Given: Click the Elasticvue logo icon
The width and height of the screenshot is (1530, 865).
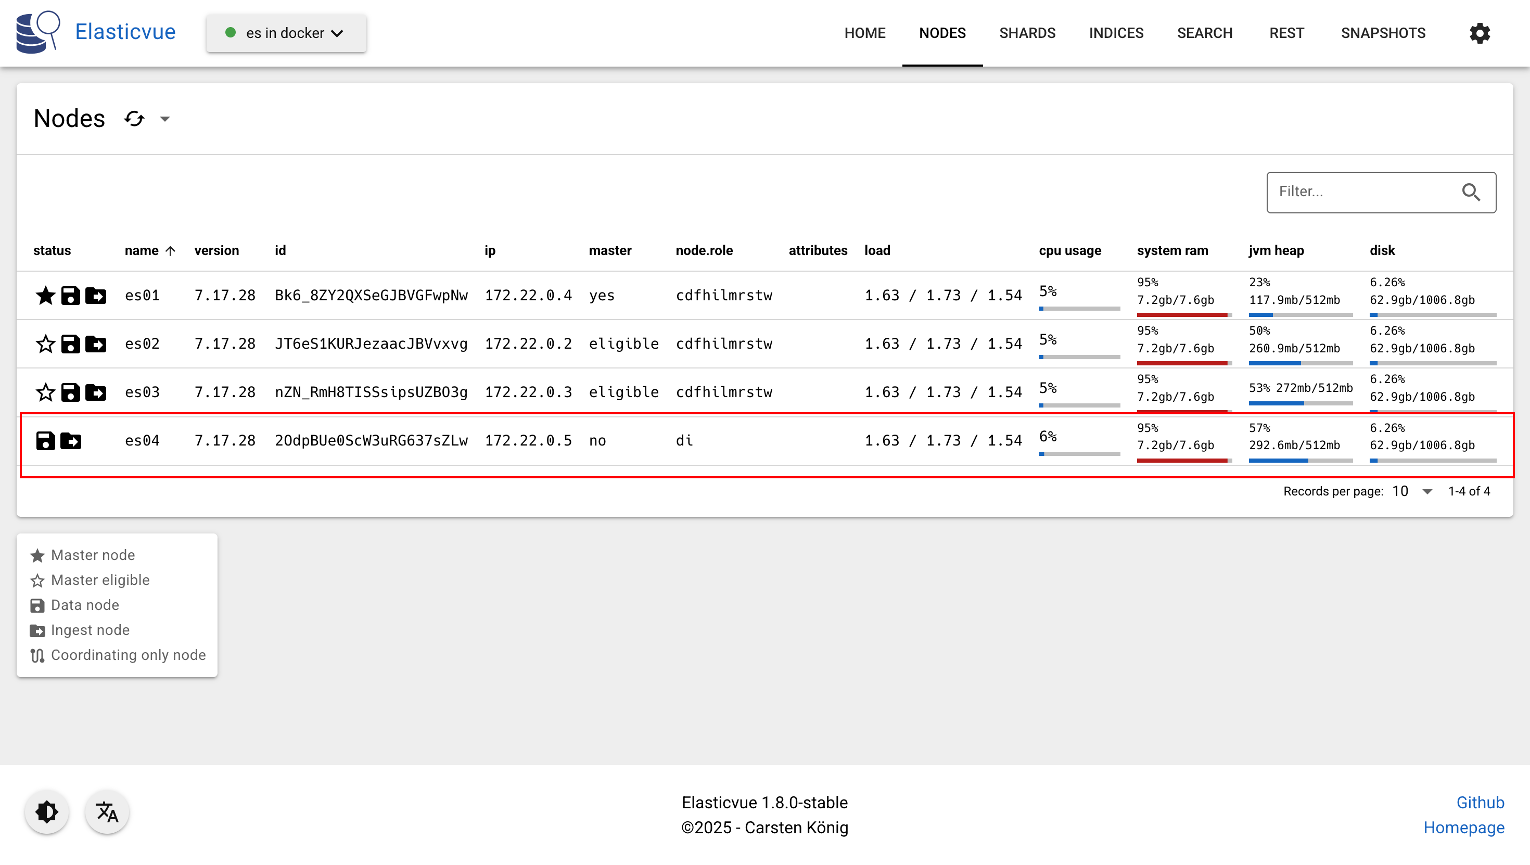Looking at the screenshot, I should click(x=38, y=32).
